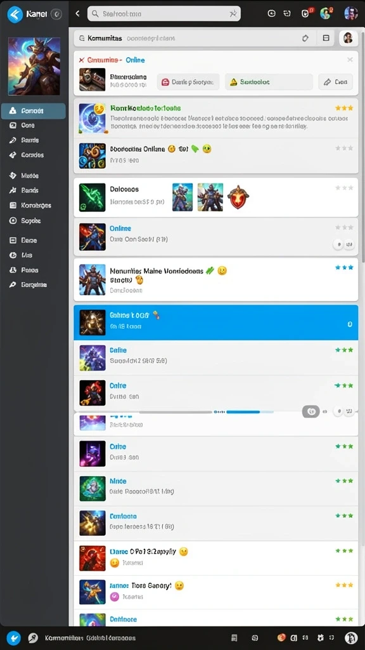The width and height of the screenshot is (365, 650).
Task: Click the document icon in bottom bar
Action: (x=234, y=638)
